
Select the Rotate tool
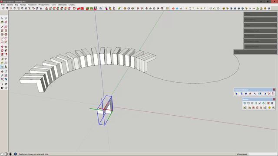click(2, 51)
